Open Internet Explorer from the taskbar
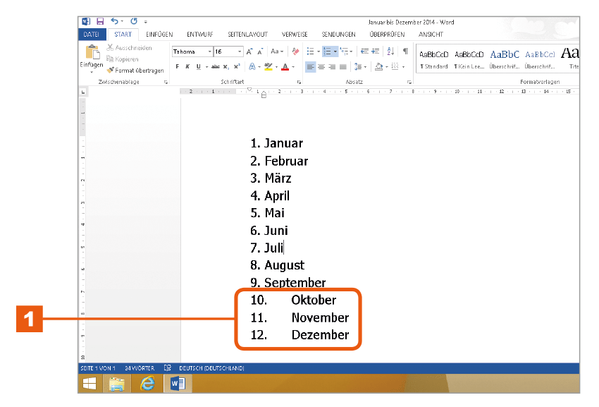This screenshot has width=599, height=407. pos(147,383)
